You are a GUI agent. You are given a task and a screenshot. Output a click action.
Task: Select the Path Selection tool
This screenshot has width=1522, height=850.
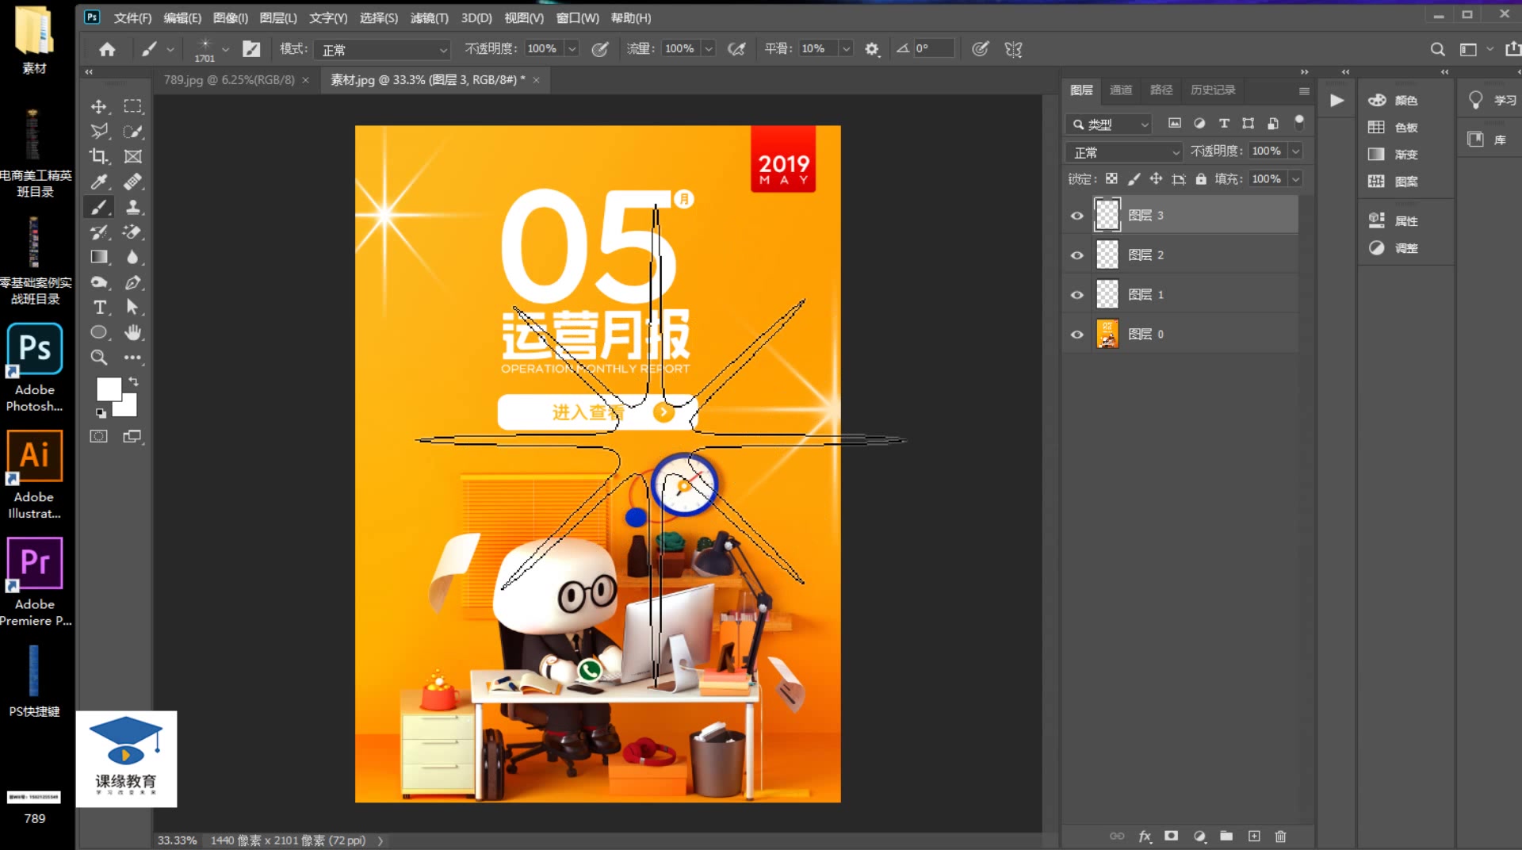tap(132, 307)
